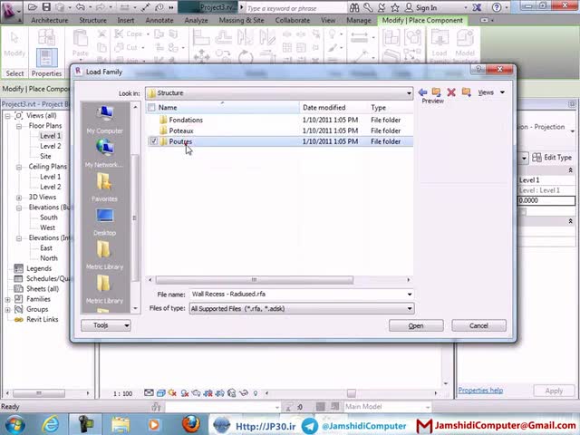
Task: Click the Reveal Hidden Elements lightbulb icon
Action: click(x=256, y=393)
